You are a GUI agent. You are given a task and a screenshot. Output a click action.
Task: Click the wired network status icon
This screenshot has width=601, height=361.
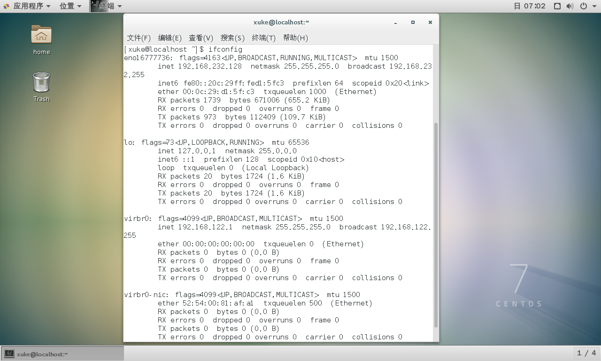pyautogui.click(x=557, y=6)
